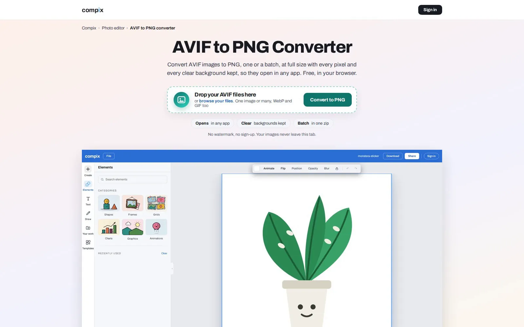The height and width of the screenshot is (327, 524).
Task: Click Flip in the floating toolbar
Action: coord(283,168)
